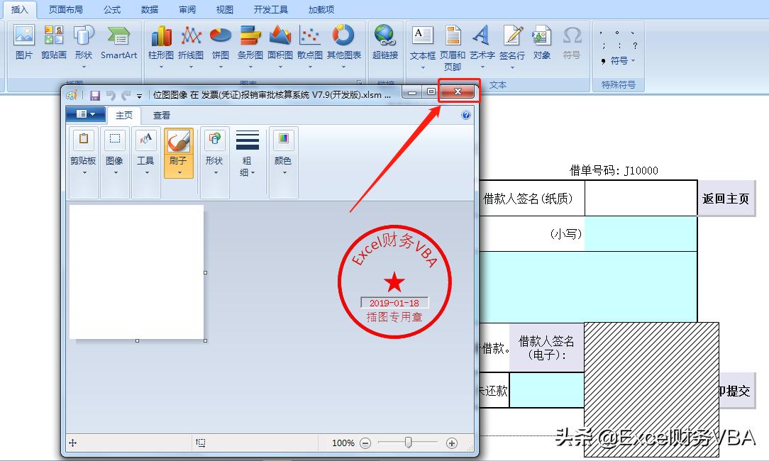Insert a column chart (柱形图)
Screen dimensions: 769x461
161,46
